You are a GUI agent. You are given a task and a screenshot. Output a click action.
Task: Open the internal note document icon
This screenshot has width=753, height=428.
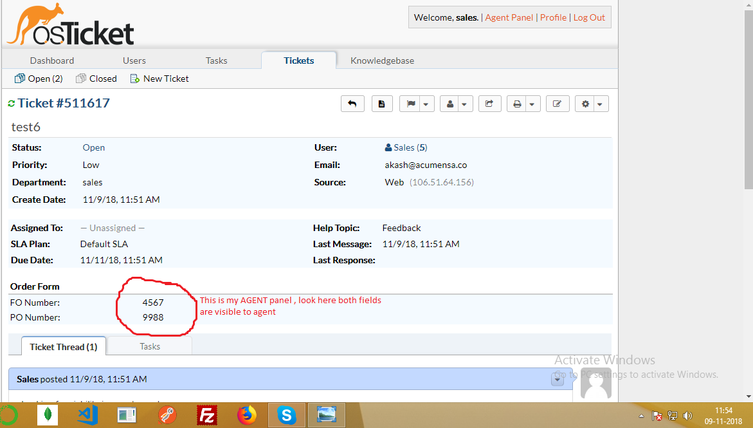coord(382,103)
